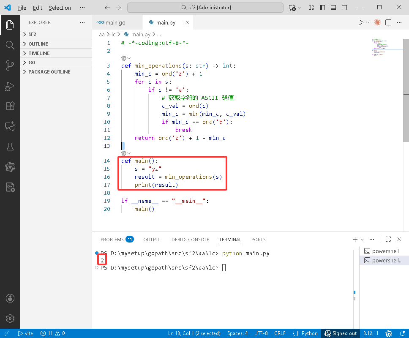Switch to the DEBUG CONSOLE tab
This screenshot has height=338, width=409.
click(190, 240)
